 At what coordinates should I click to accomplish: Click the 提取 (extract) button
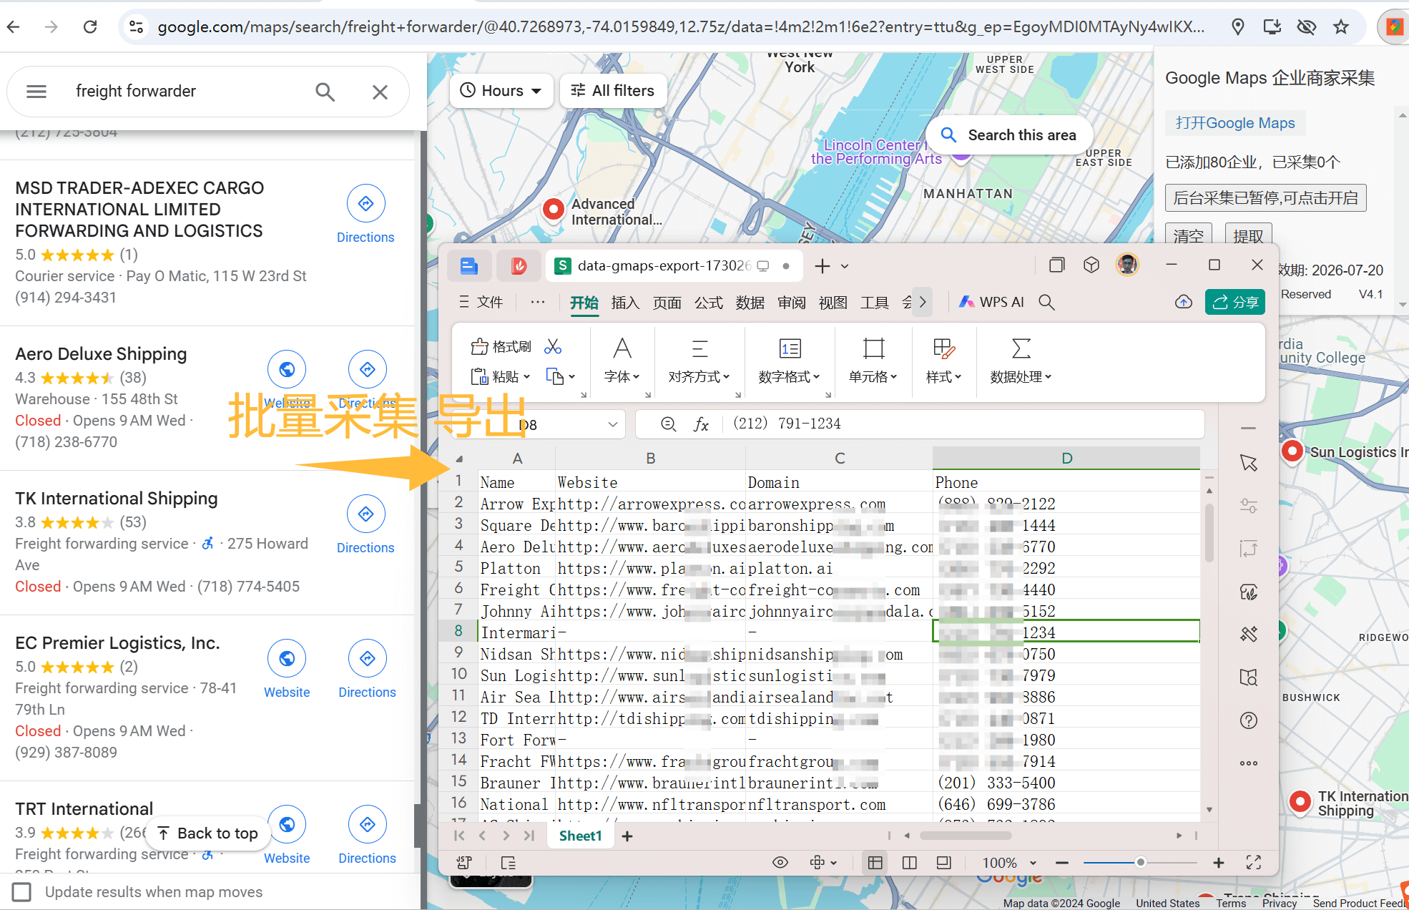pos(1248,235)
